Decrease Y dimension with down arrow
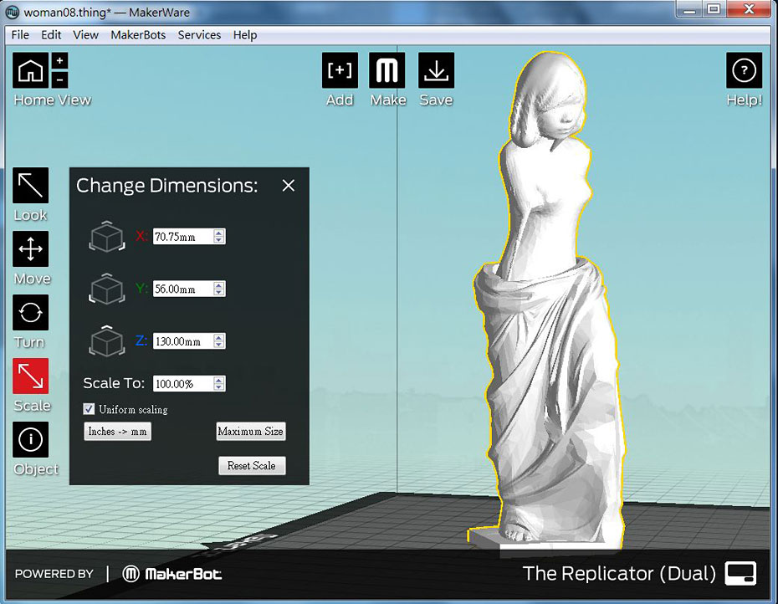778x604 pixels. click(219, 292)
